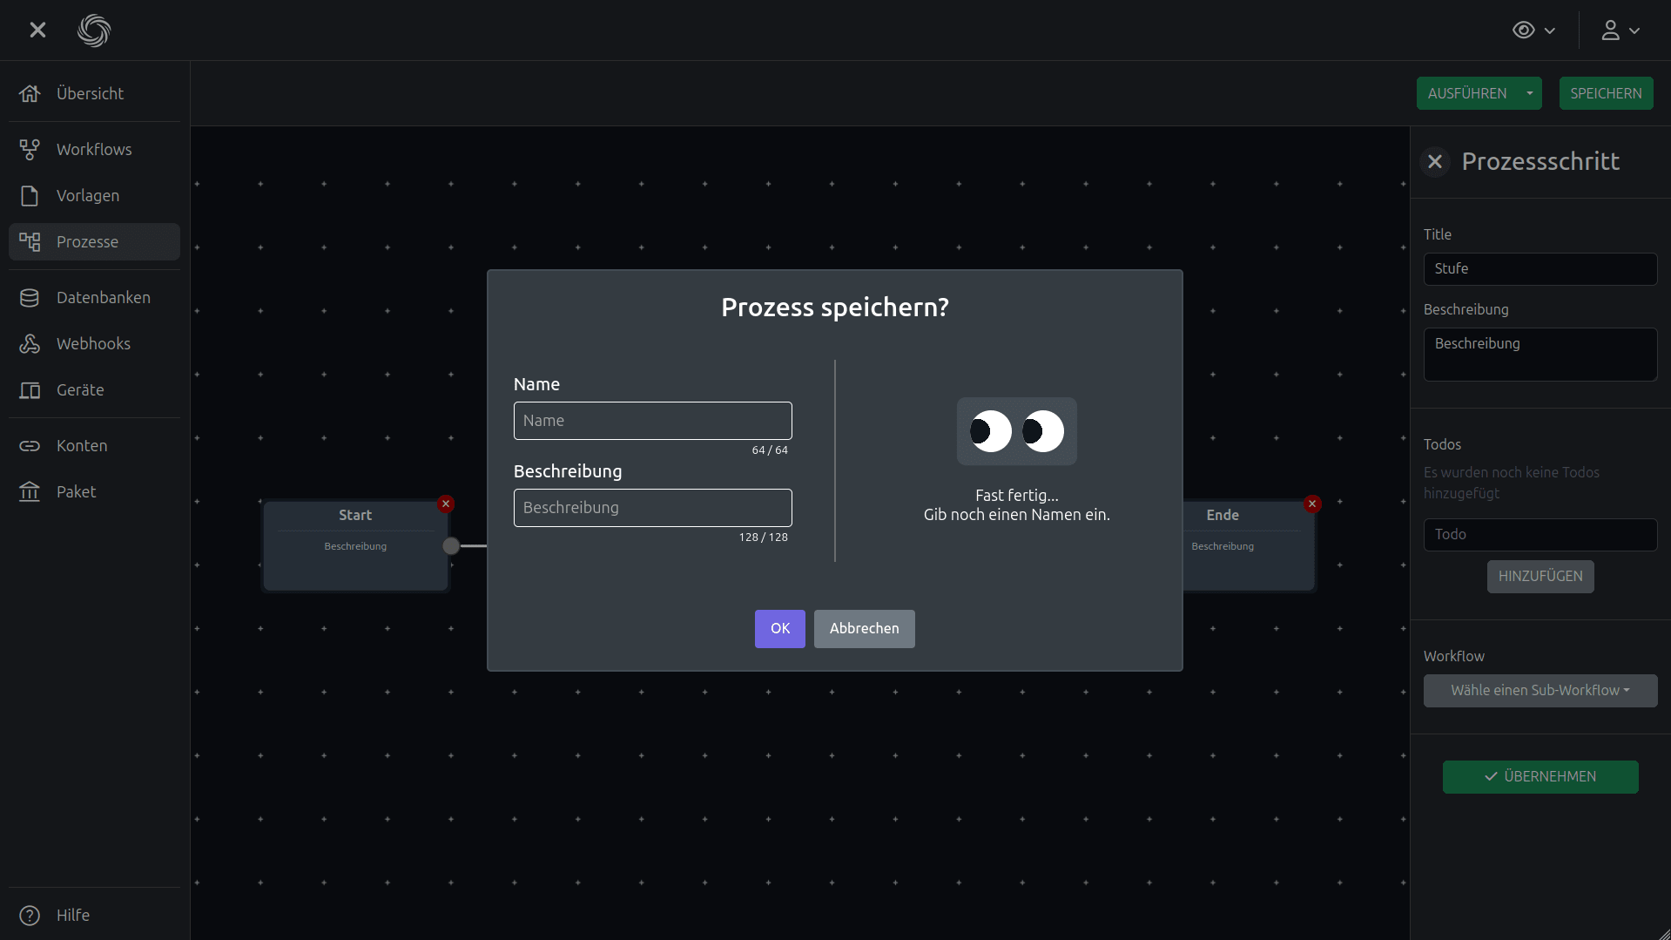Close the Prozessschritt panel

1435,161
